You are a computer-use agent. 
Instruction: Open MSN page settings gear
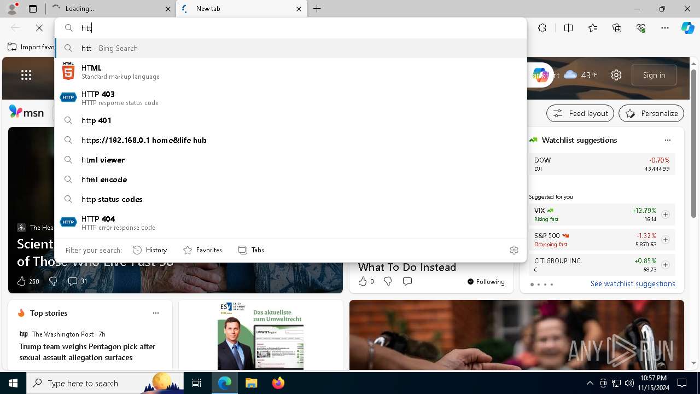click(x=616, y=75)
